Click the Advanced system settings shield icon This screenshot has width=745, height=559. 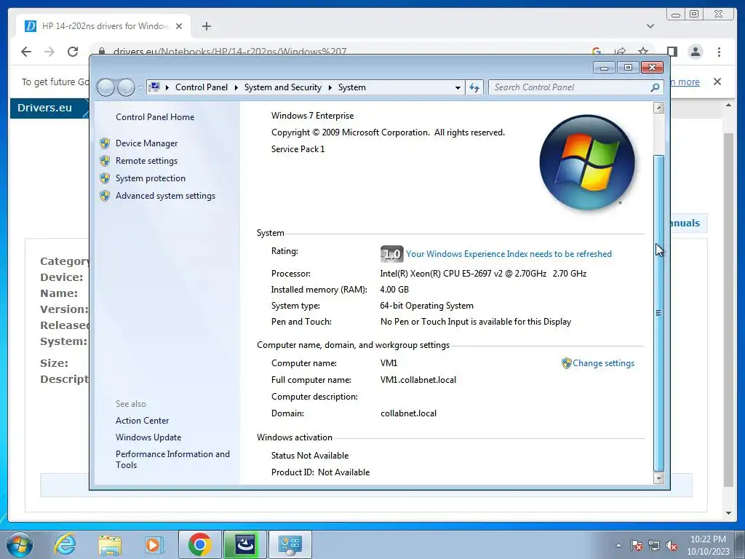pyautogui.click(x=105, y=196)
